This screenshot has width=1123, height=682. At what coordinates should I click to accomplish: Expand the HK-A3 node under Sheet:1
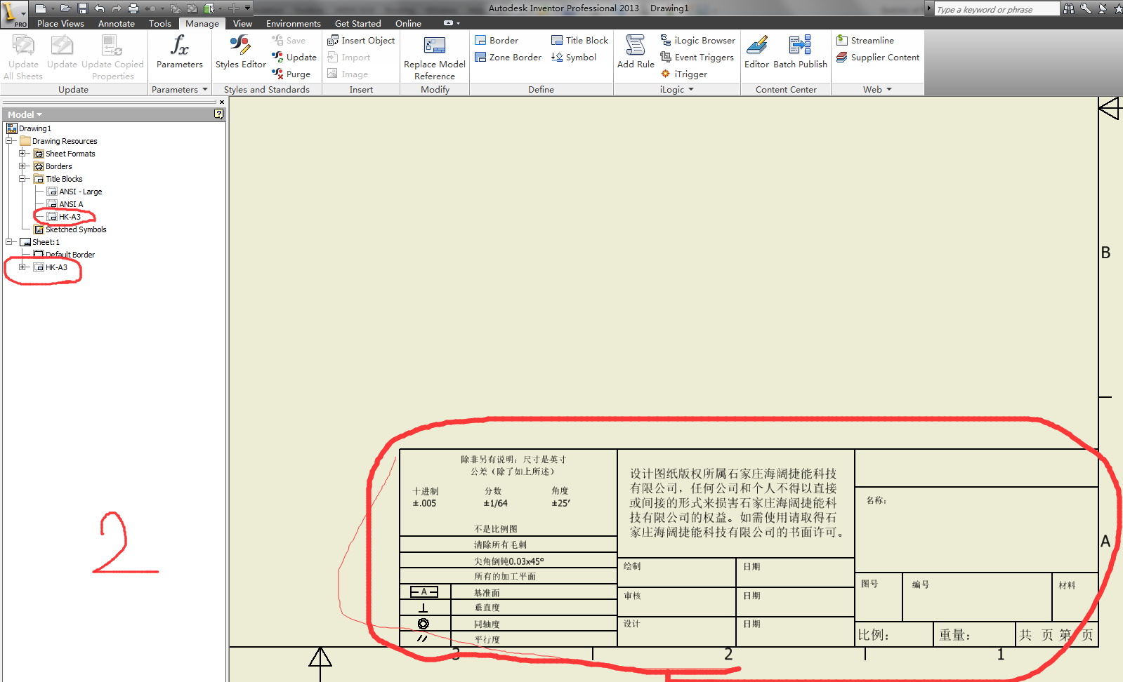22,267
